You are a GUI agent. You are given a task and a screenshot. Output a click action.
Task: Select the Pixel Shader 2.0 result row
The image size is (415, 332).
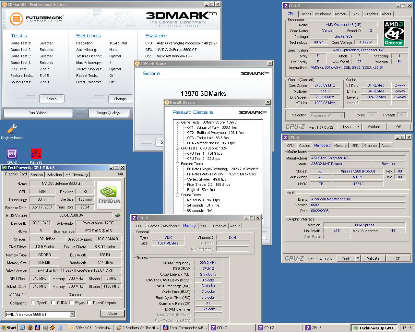(208, 184)
